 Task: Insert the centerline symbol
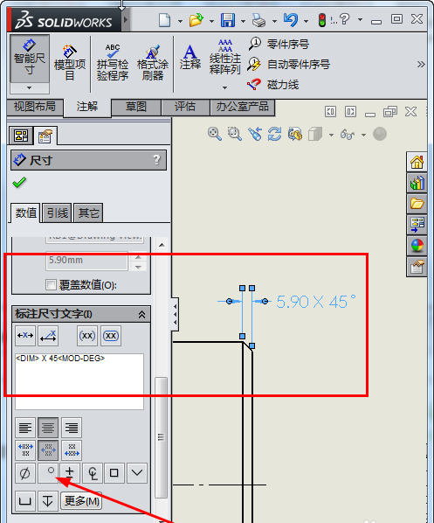coord(93,472)
